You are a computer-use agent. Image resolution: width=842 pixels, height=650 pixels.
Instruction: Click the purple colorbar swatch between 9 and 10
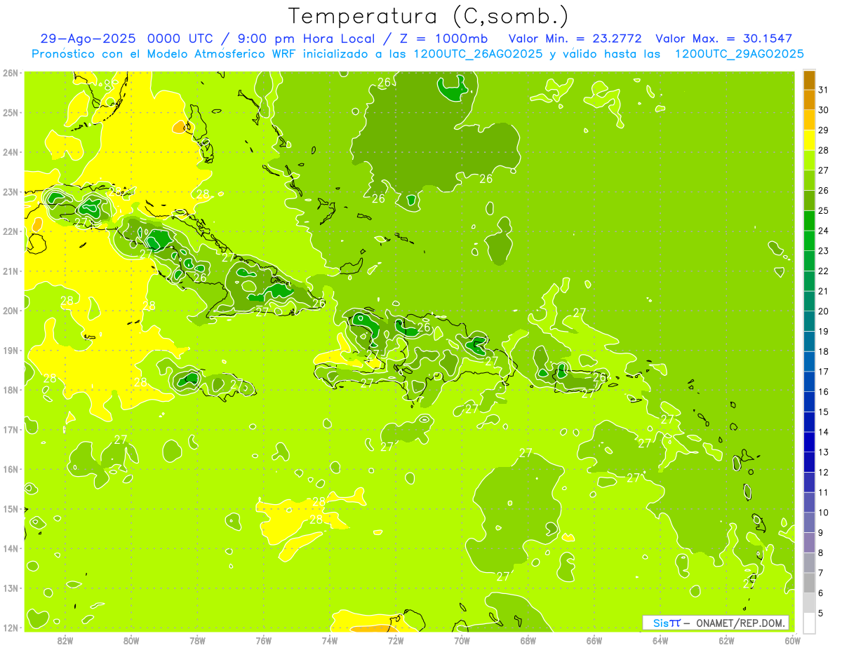pos(809,522)
